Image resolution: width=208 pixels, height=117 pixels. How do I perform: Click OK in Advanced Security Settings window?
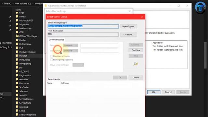coord(154,92)
